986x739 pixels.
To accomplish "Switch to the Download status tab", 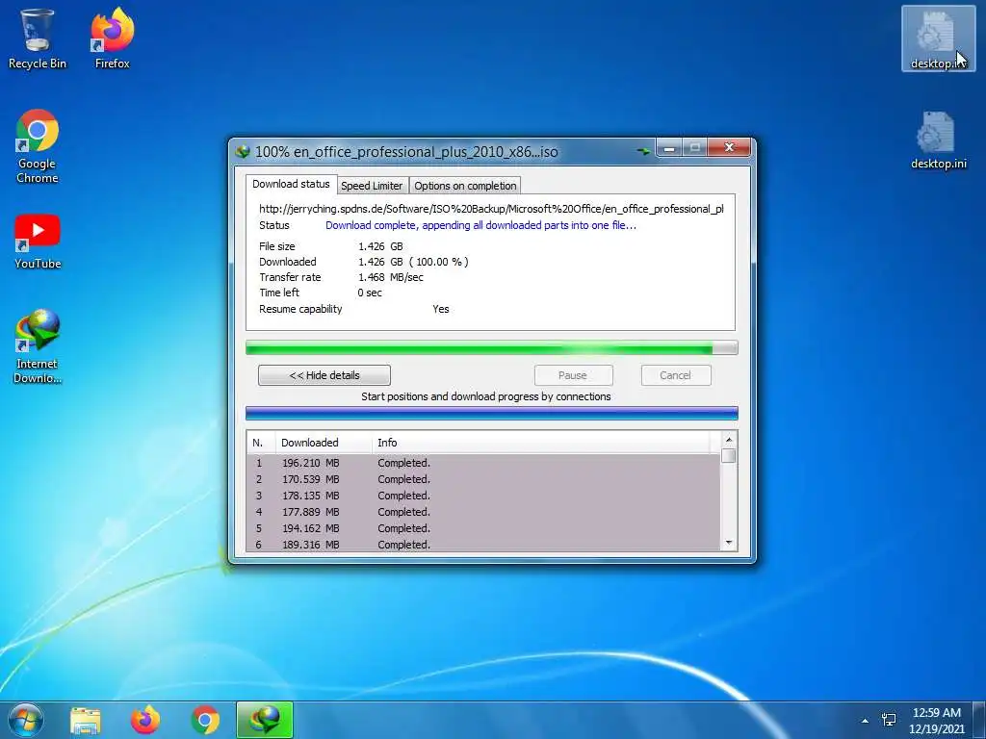I will [x=291, y=184].
